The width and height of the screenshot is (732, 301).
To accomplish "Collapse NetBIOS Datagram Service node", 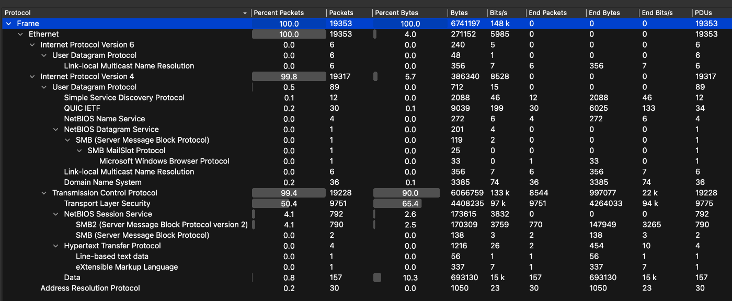I will [55, 130].
